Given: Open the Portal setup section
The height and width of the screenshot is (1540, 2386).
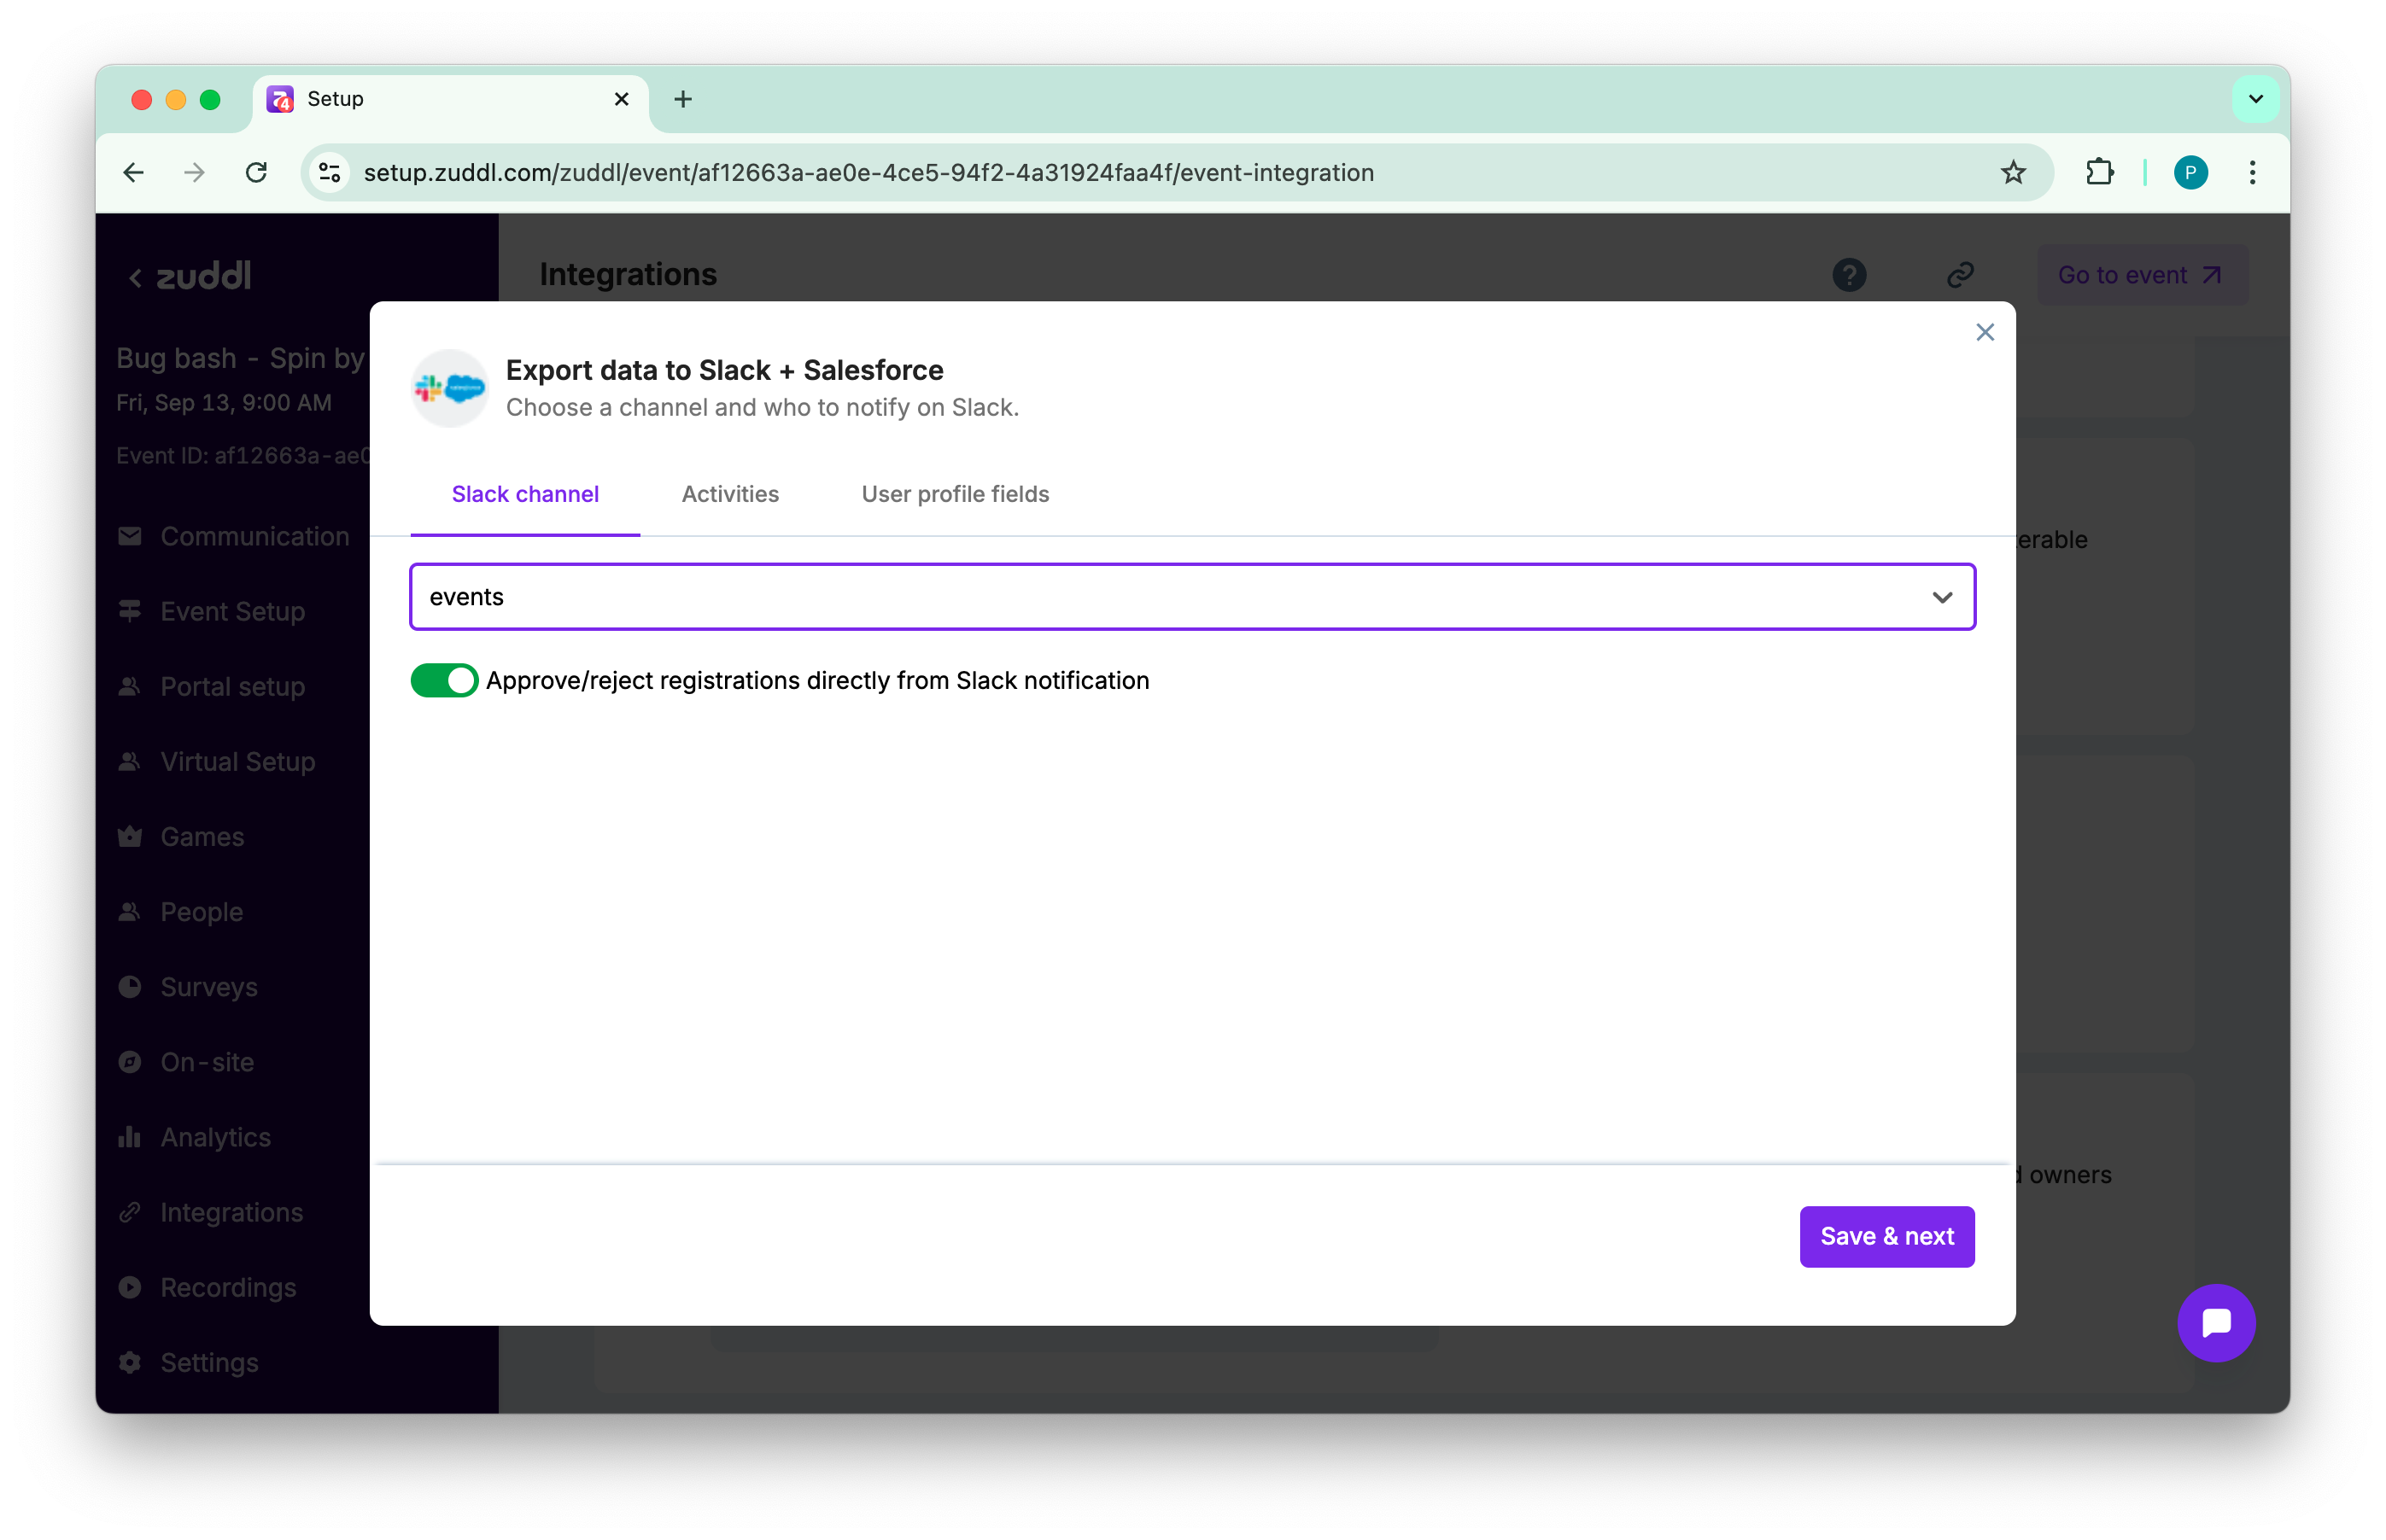Looking at the screenshot, I should click(x=232, y=686).
